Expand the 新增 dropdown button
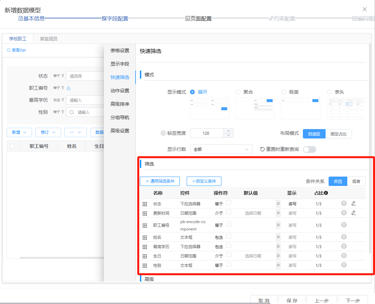The height and width of the screenshot is (304, 375). point(19,132)
